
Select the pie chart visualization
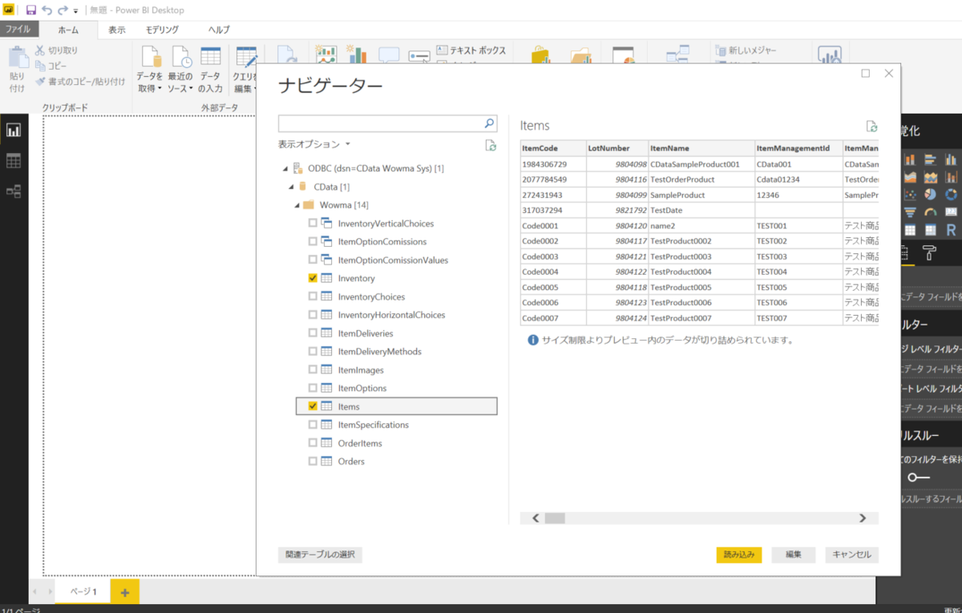click(x=930, y=194)
